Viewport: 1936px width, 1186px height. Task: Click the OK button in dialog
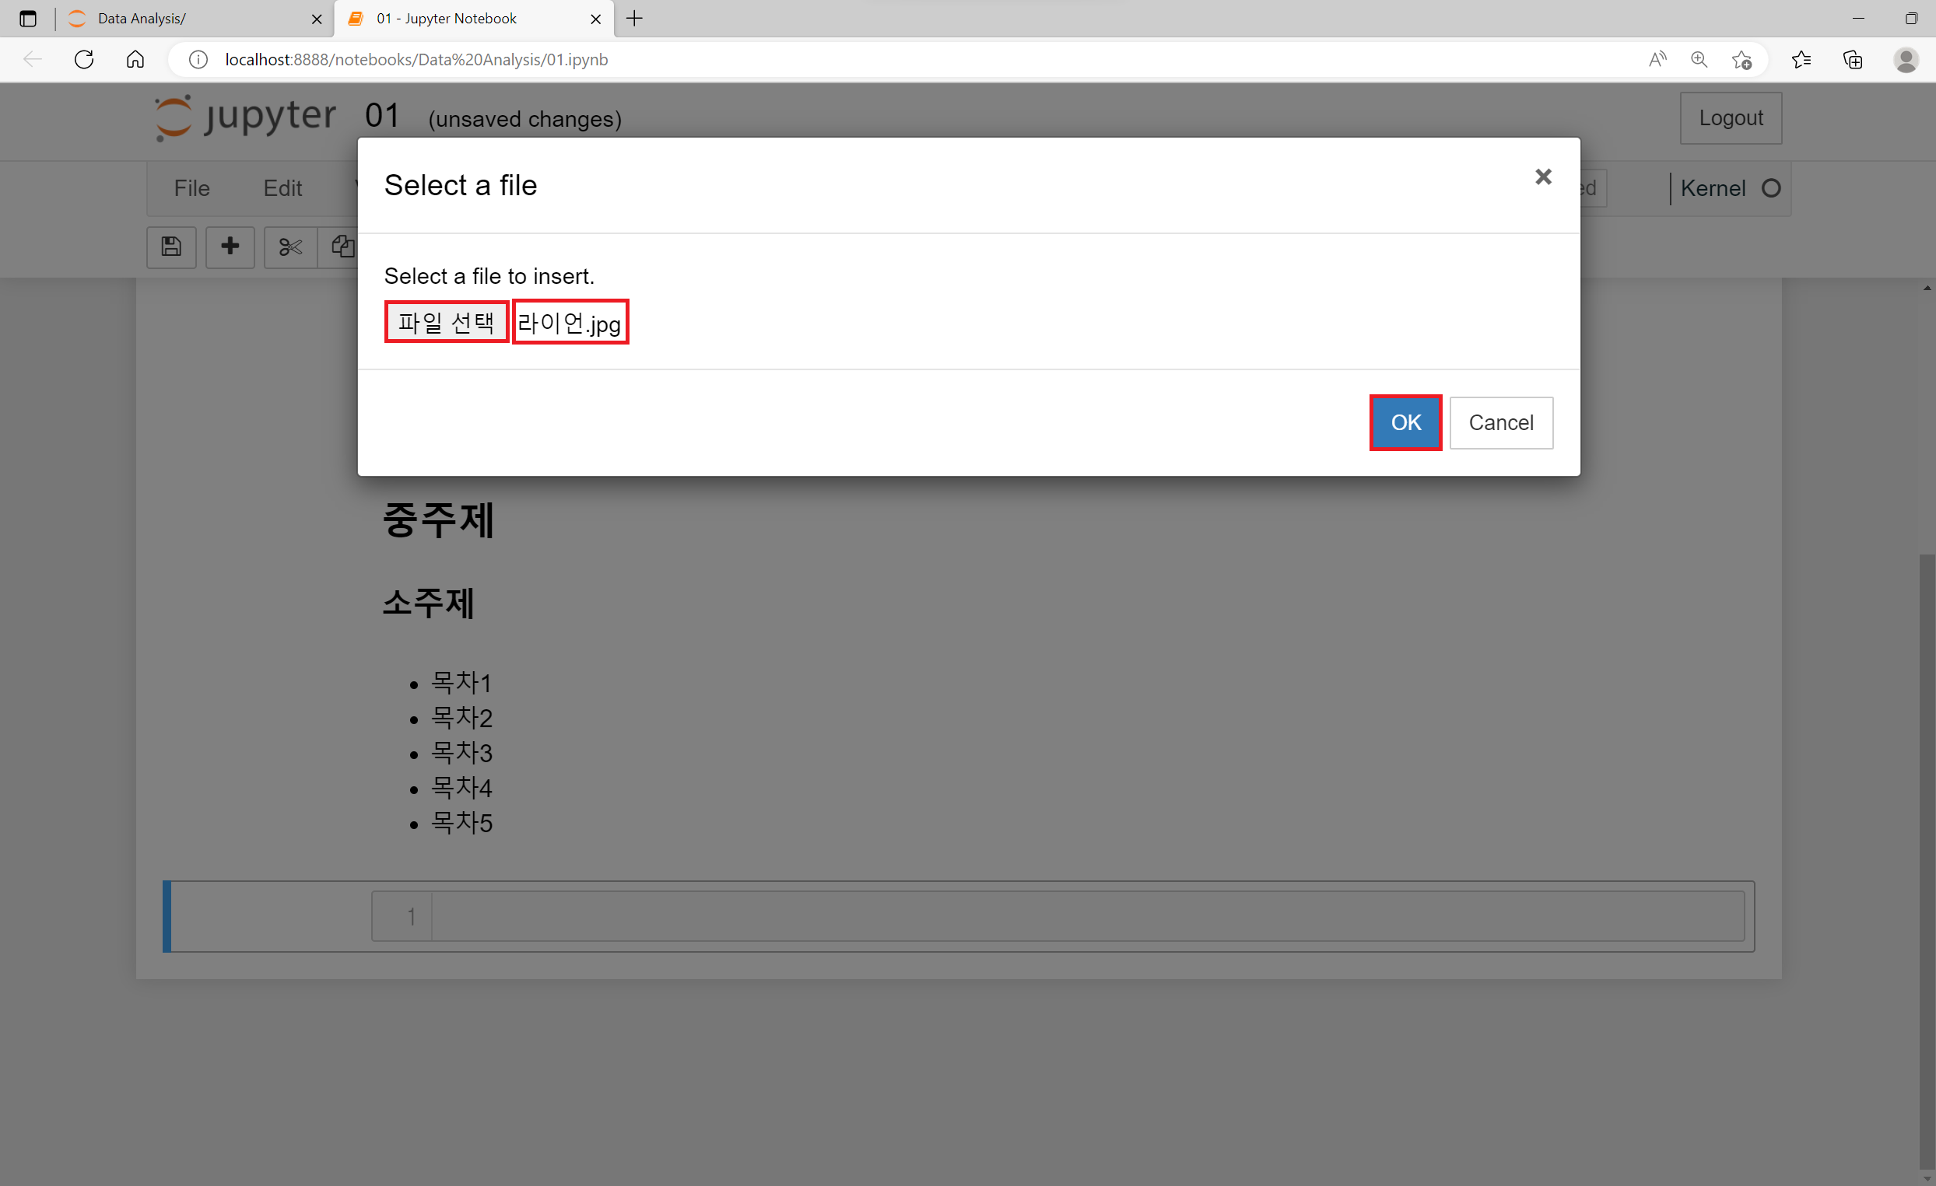(1405, 422)
